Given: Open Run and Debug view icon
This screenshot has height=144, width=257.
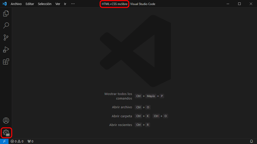Looking at the screenshot, I should coord(6,49).
